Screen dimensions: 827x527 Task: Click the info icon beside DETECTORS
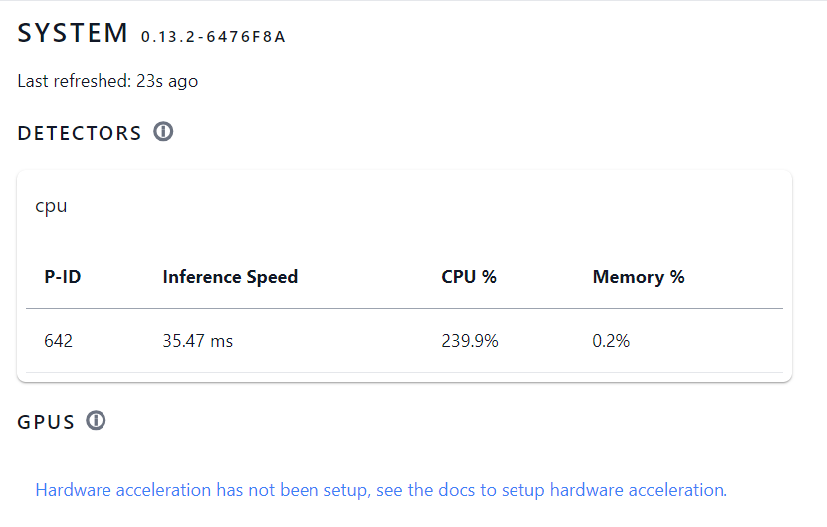pos(164,132)
